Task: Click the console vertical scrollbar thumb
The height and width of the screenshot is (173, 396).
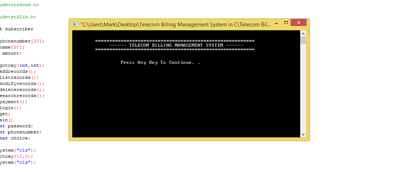Action: (303, 40)
